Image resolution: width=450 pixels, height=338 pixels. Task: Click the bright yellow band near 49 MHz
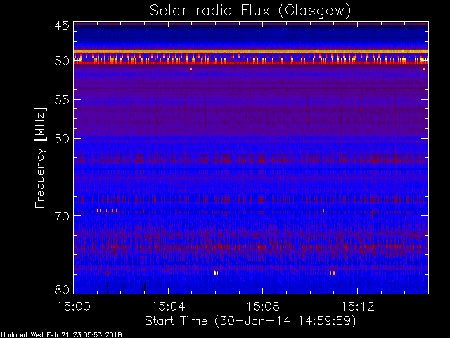point(251,51)
